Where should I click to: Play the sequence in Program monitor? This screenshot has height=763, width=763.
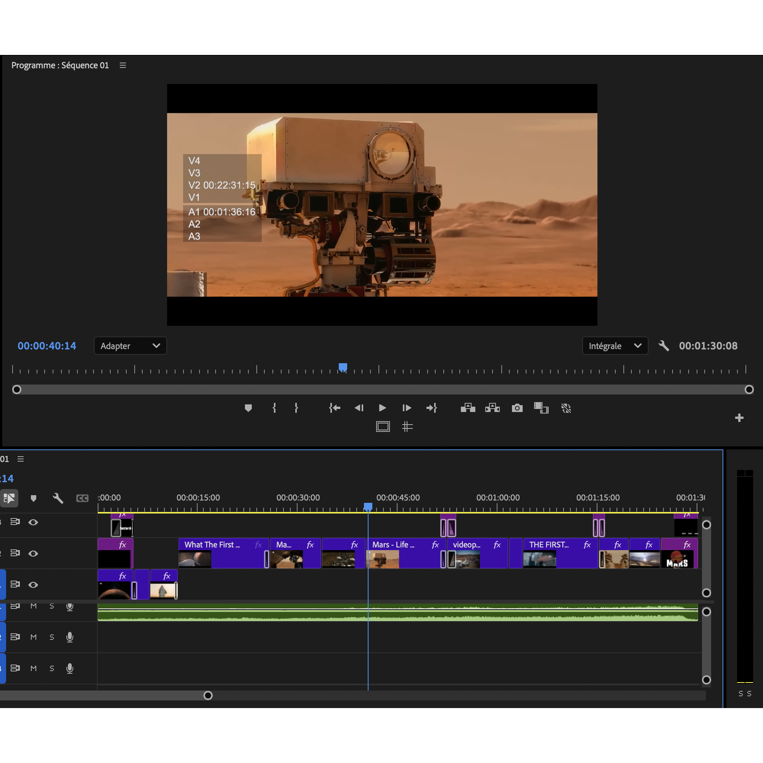click(x=382, y=408)
